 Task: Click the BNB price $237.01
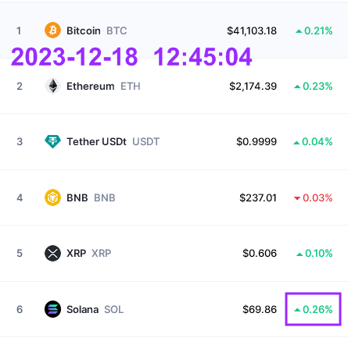(258, 197)
